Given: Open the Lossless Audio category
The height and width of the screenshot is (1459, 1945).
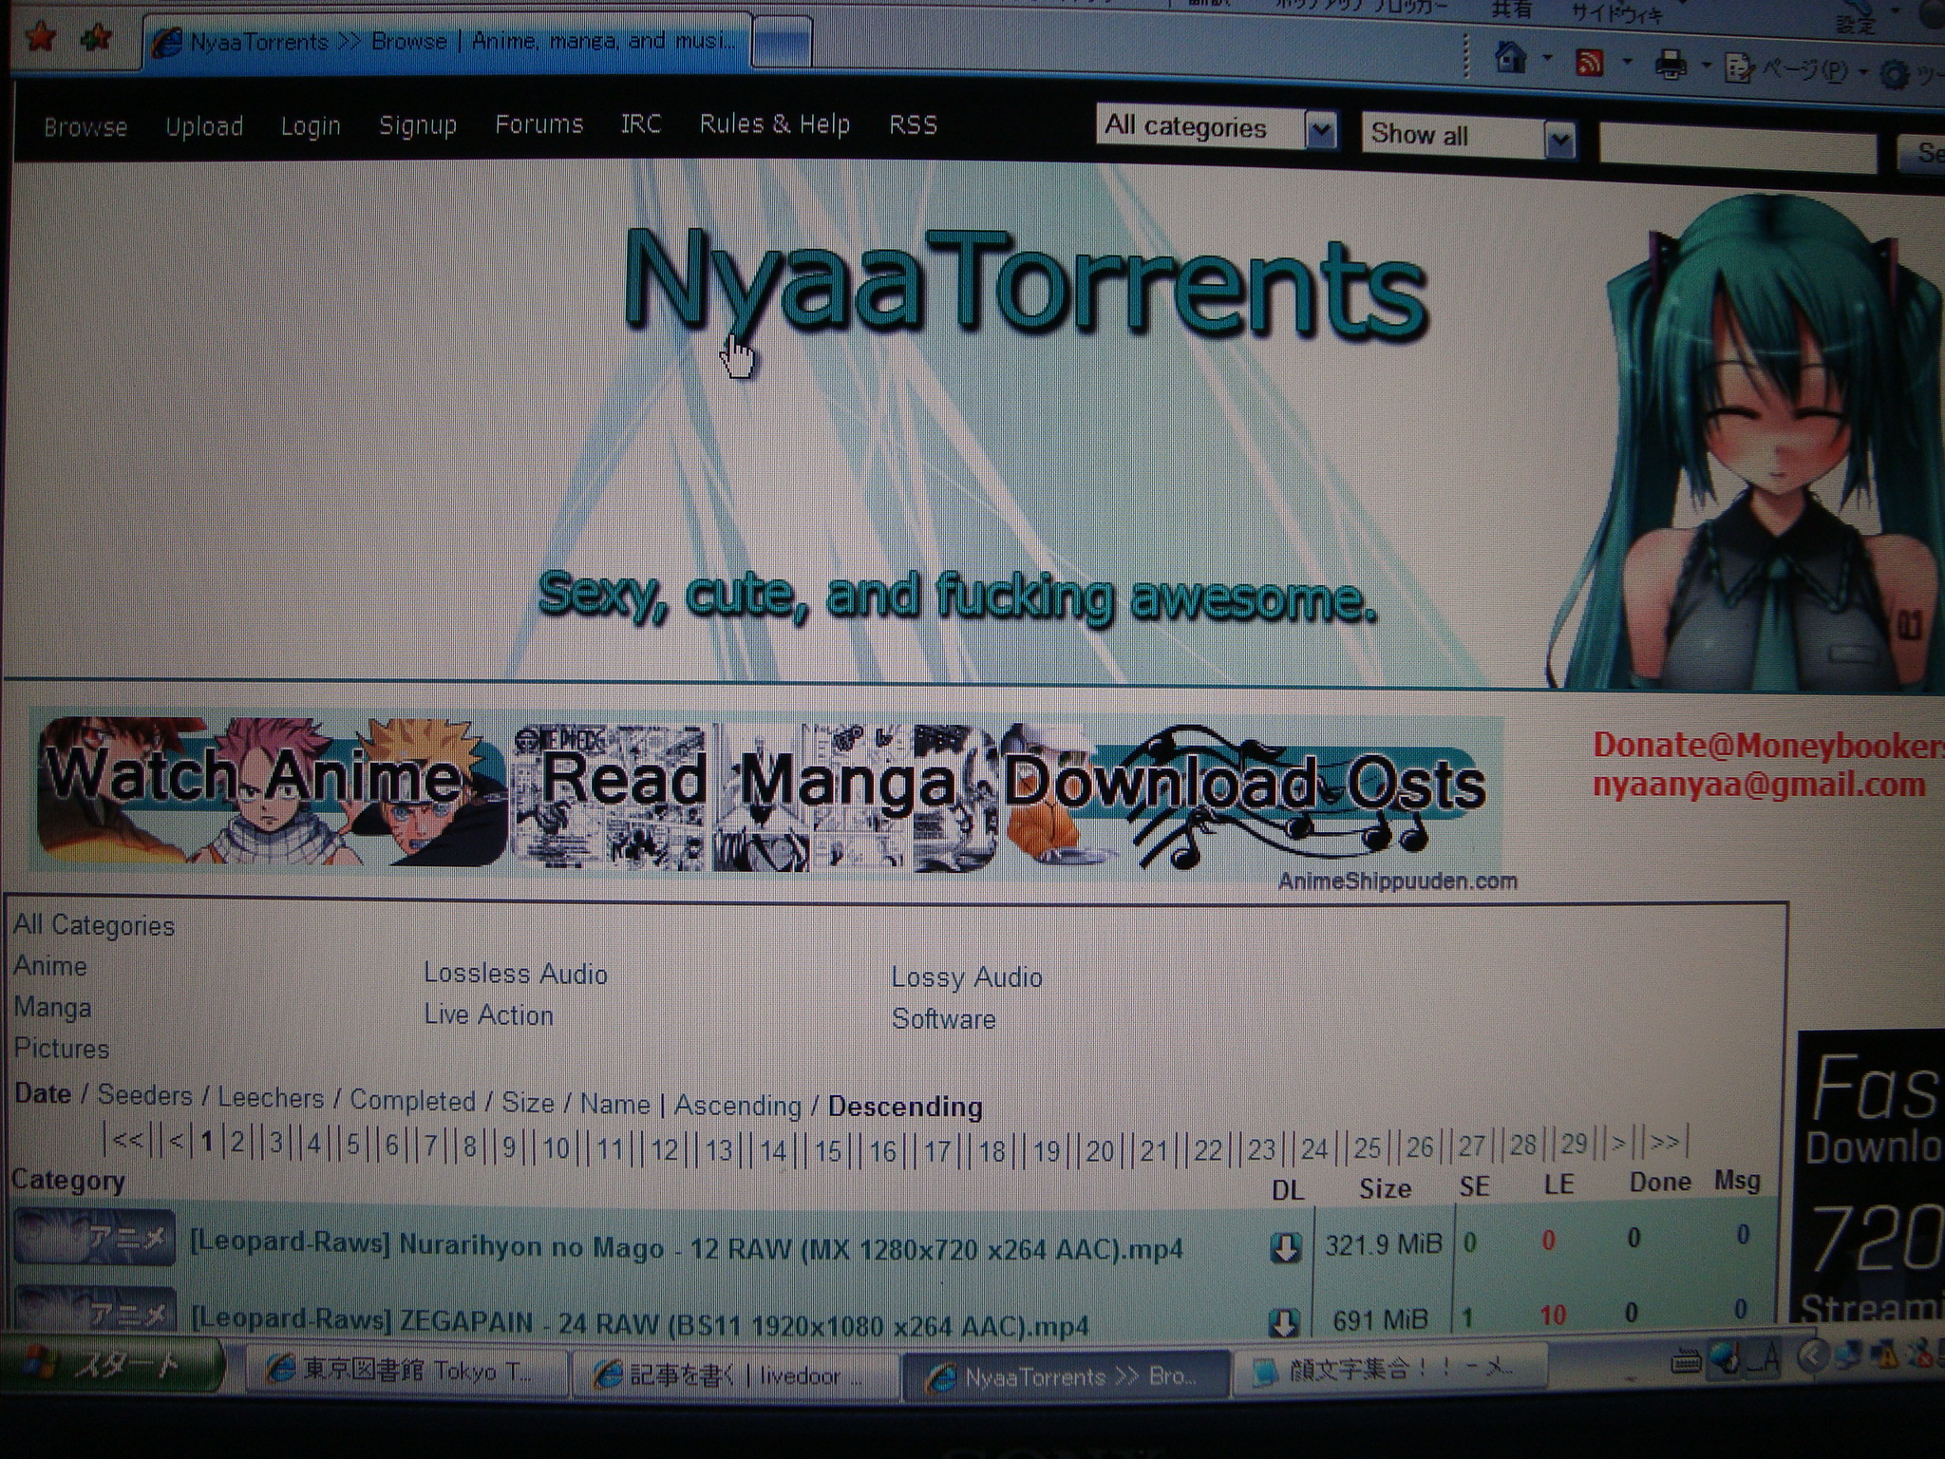Looking at the screenshot, I should 515,974.
